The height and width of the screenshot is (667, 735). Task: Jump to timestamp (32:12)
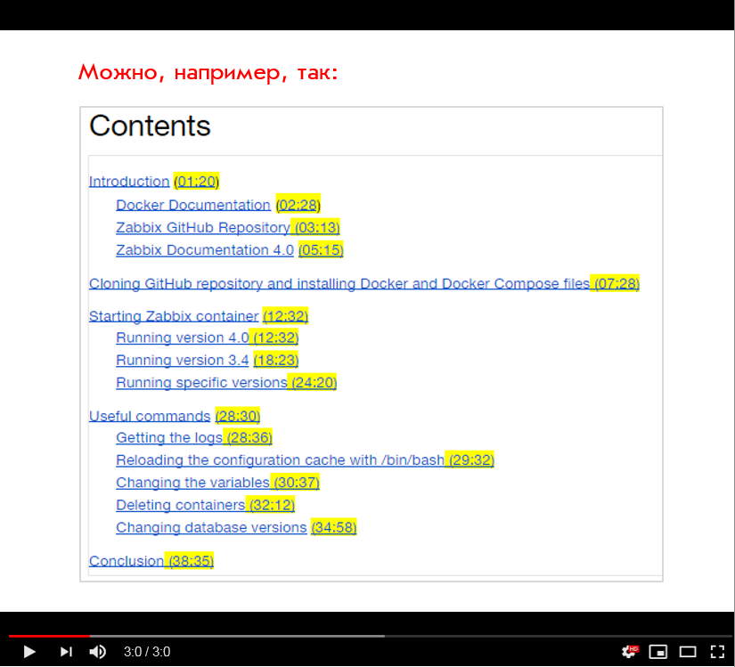tap(272, 505)
